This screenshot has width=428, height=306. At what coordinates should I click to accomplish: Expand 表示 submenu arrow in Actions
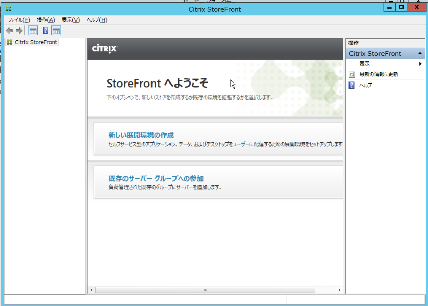420,64
